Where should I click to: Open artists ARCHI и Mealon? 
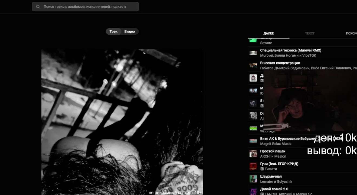click(x=273, y=156)
